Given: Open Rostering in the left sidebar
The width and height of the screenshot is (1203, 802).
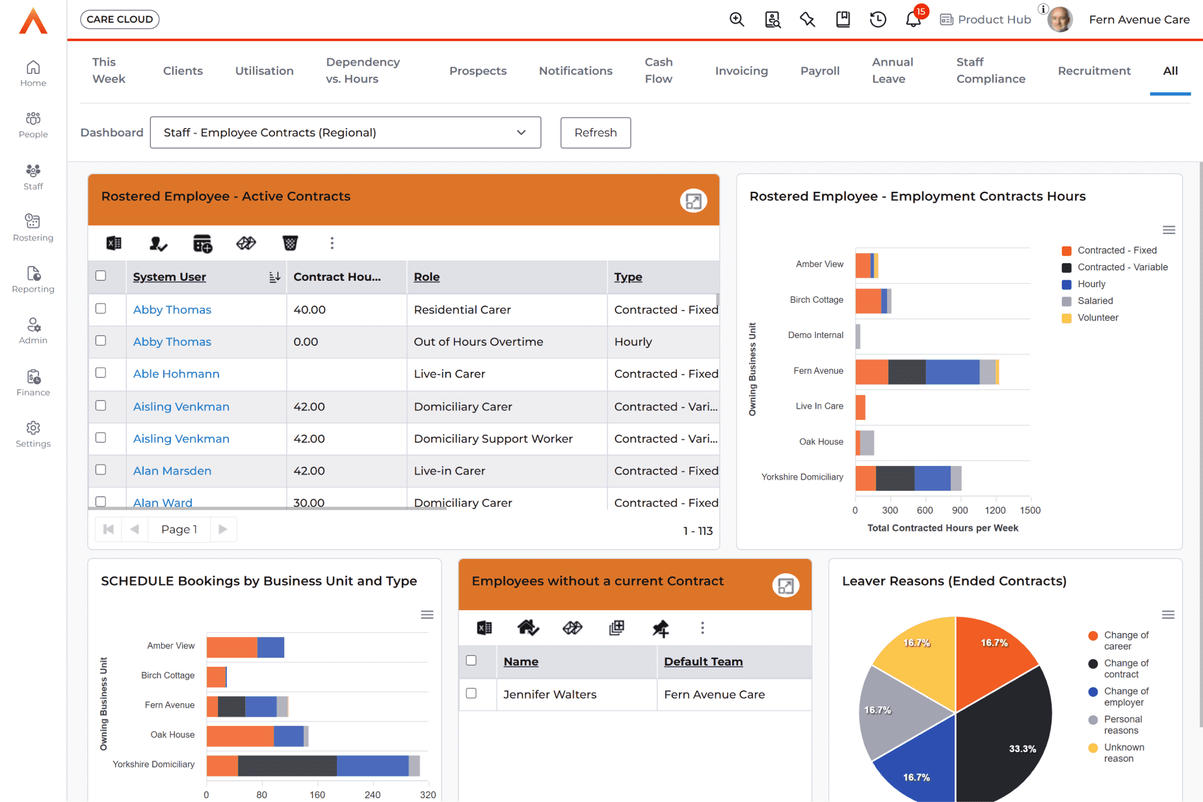Looking at the screenshot, I should coord(33,227).
